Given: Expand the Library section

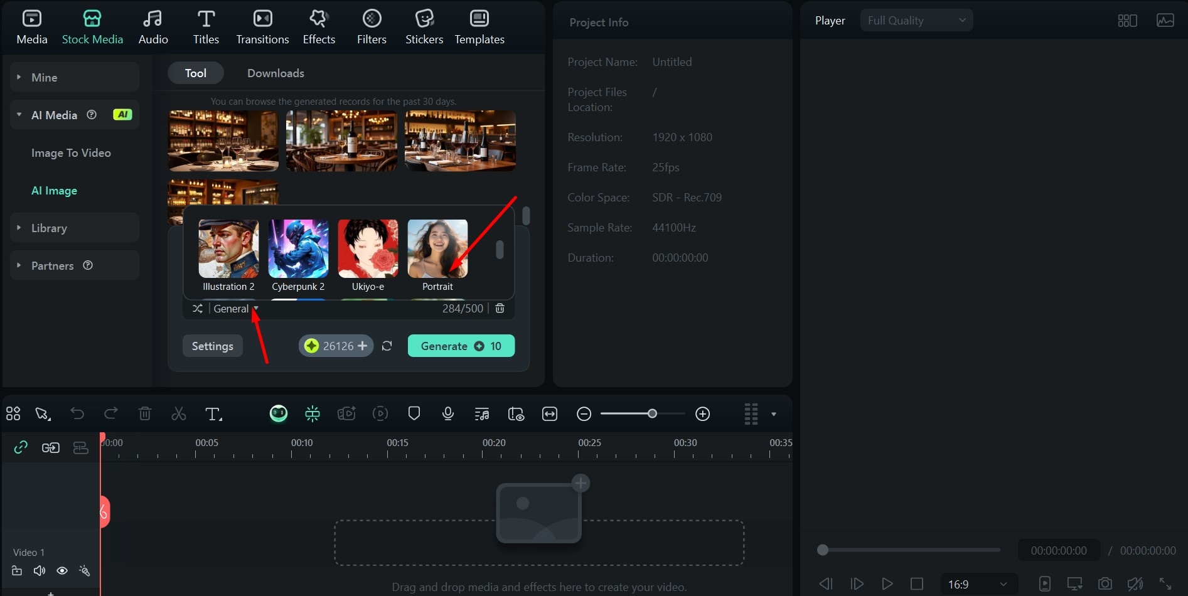Looking at the screenshot, I should tap(75, 228).
